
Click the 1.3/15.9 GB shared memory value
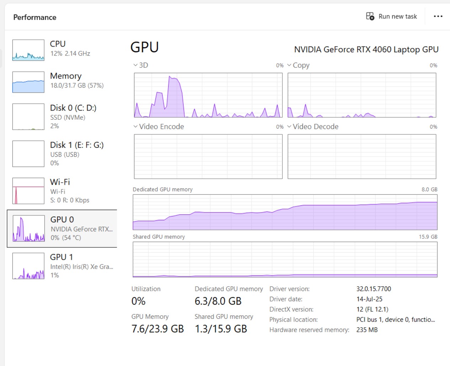[221, 329]
